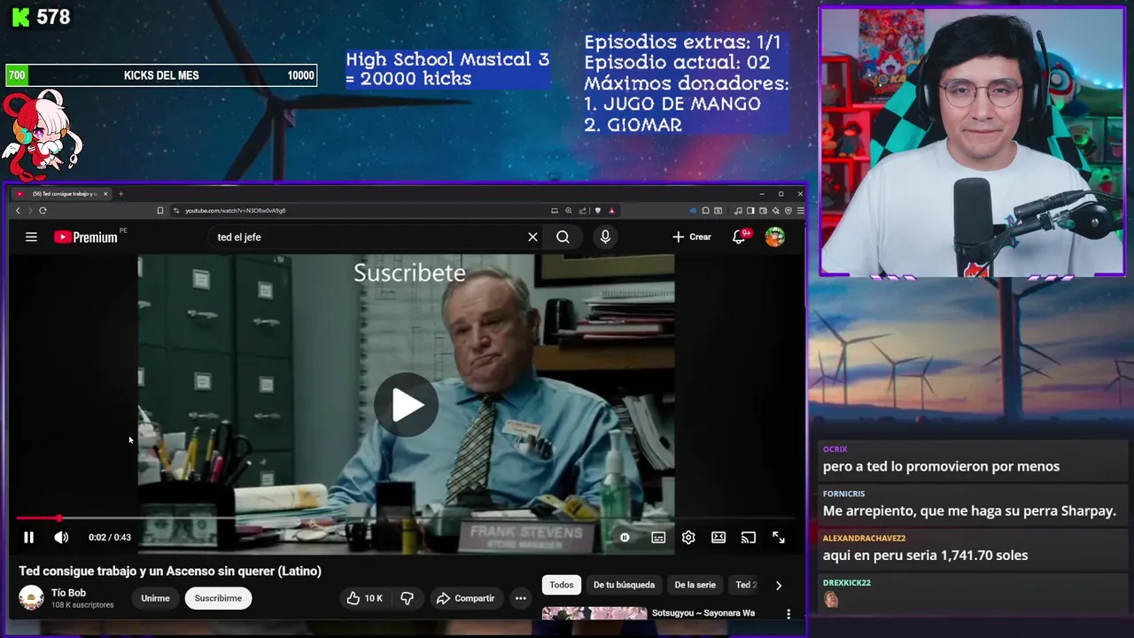
Task: Dislike the video with thumbs down
Action: pos(407,598)
